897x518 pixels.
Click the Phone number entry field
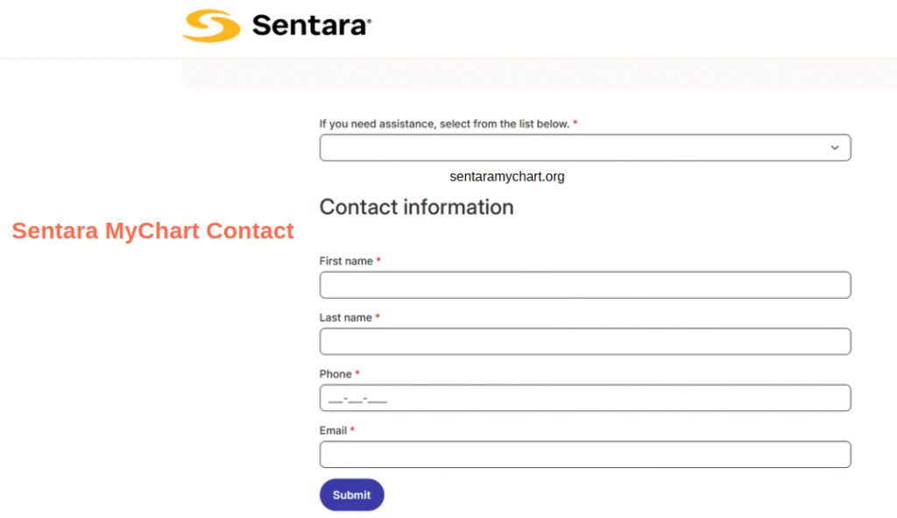[x=585, y=397]
